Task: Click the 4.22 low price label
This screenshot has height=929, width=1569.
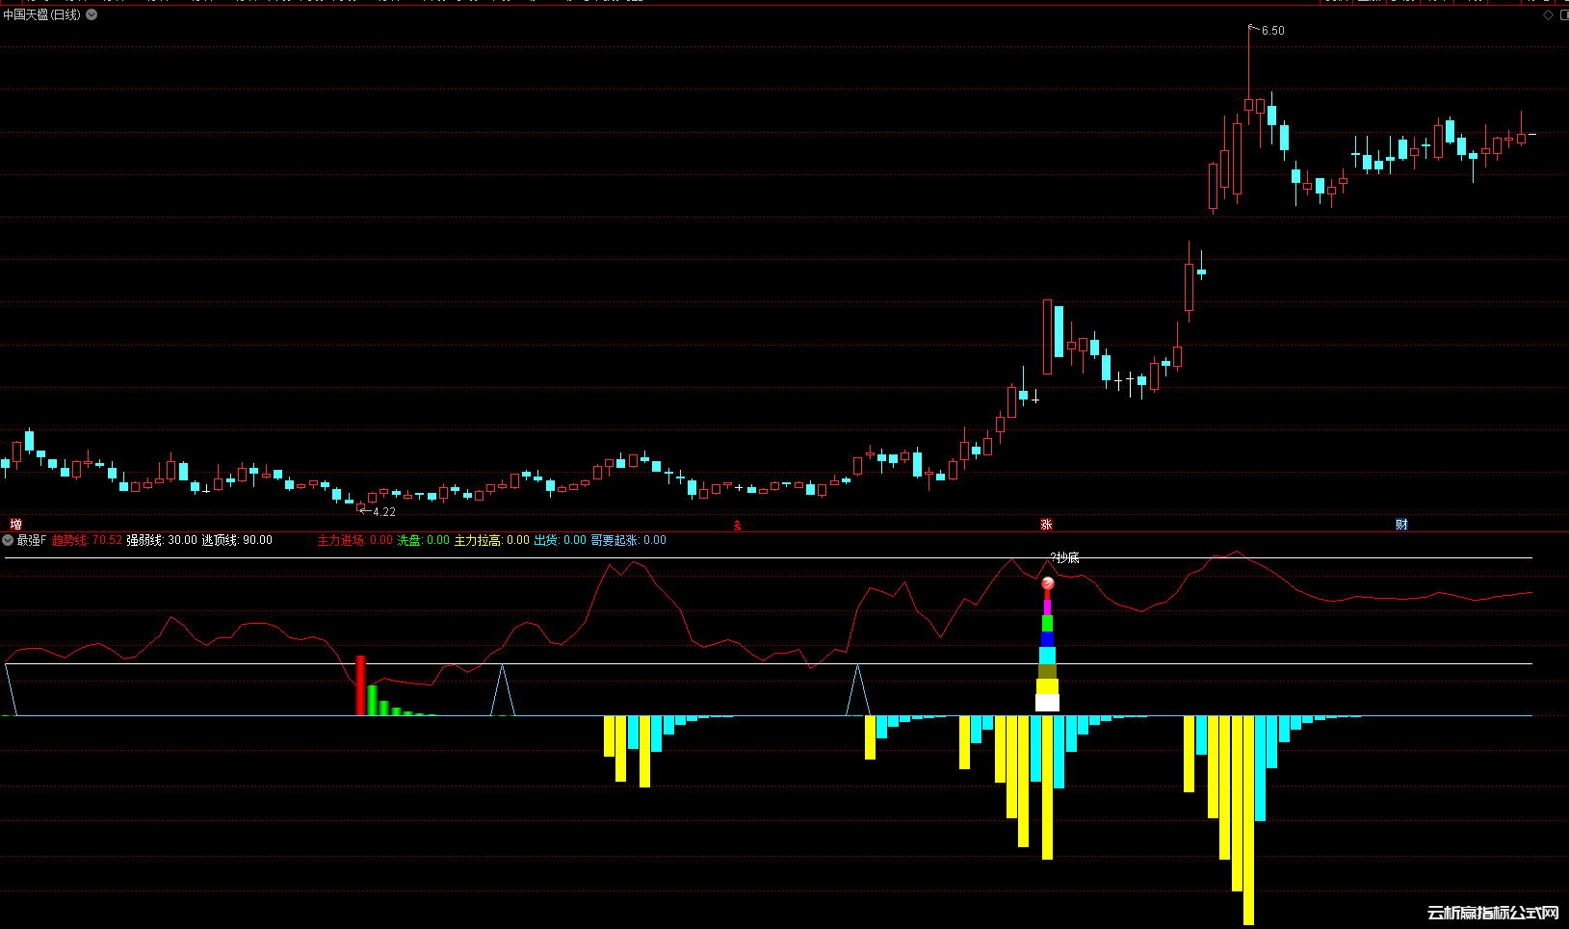Action: coord(384,512)
